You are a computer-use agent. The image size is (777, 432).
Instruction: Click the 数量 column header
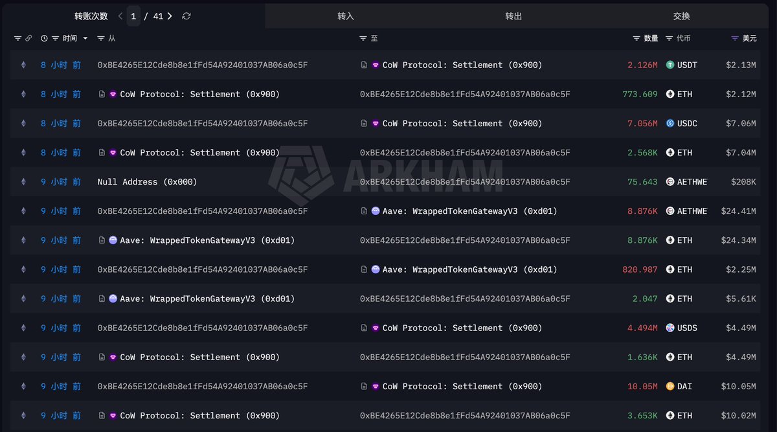(651, 38)
